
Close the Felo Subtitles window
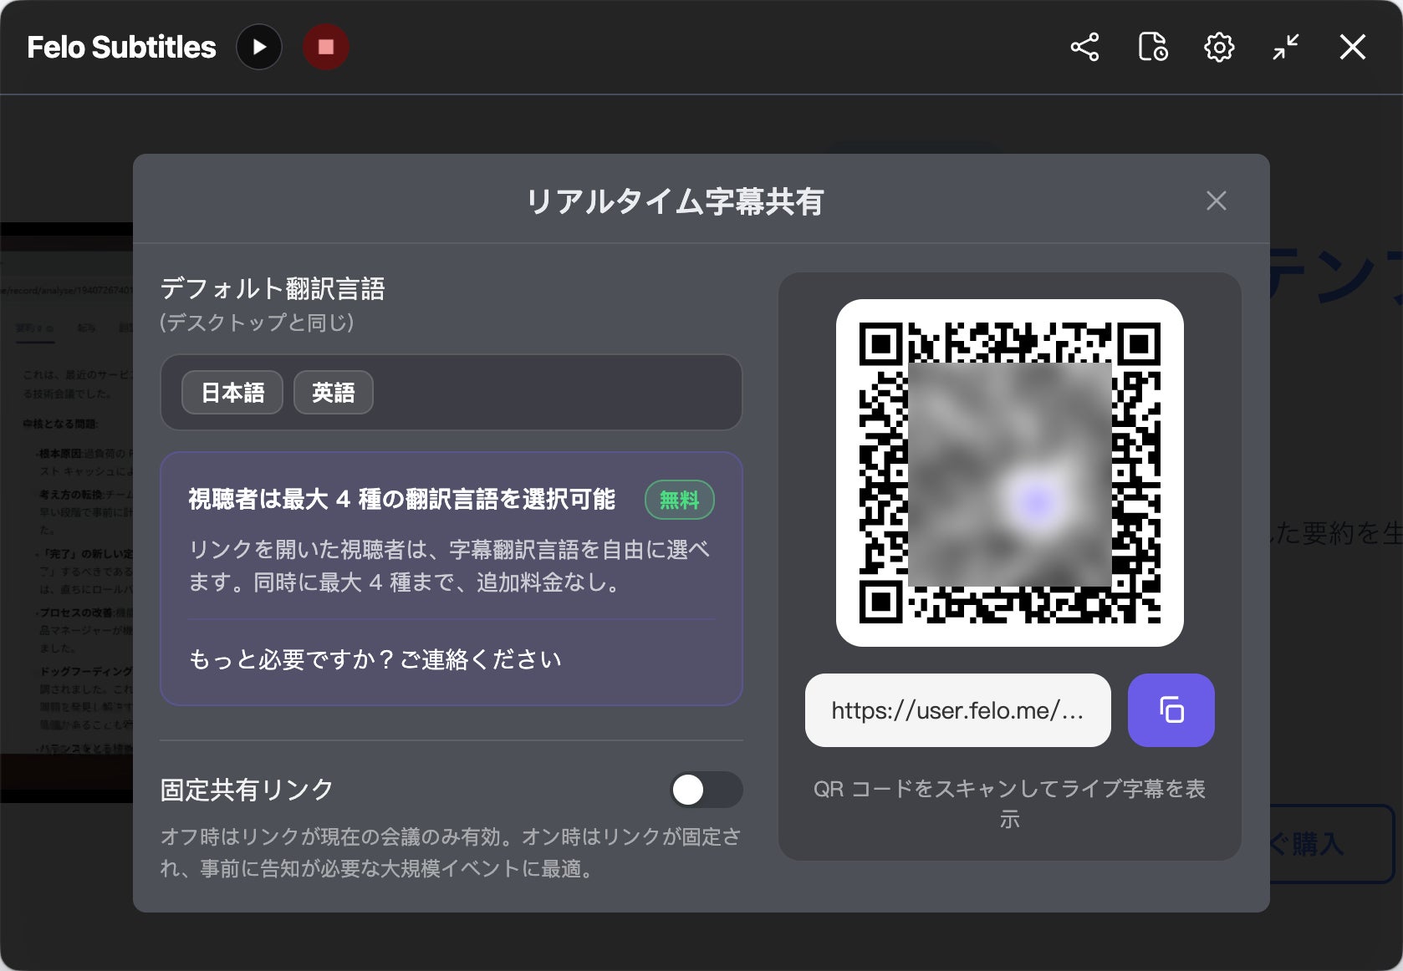tap(1352, 47)
